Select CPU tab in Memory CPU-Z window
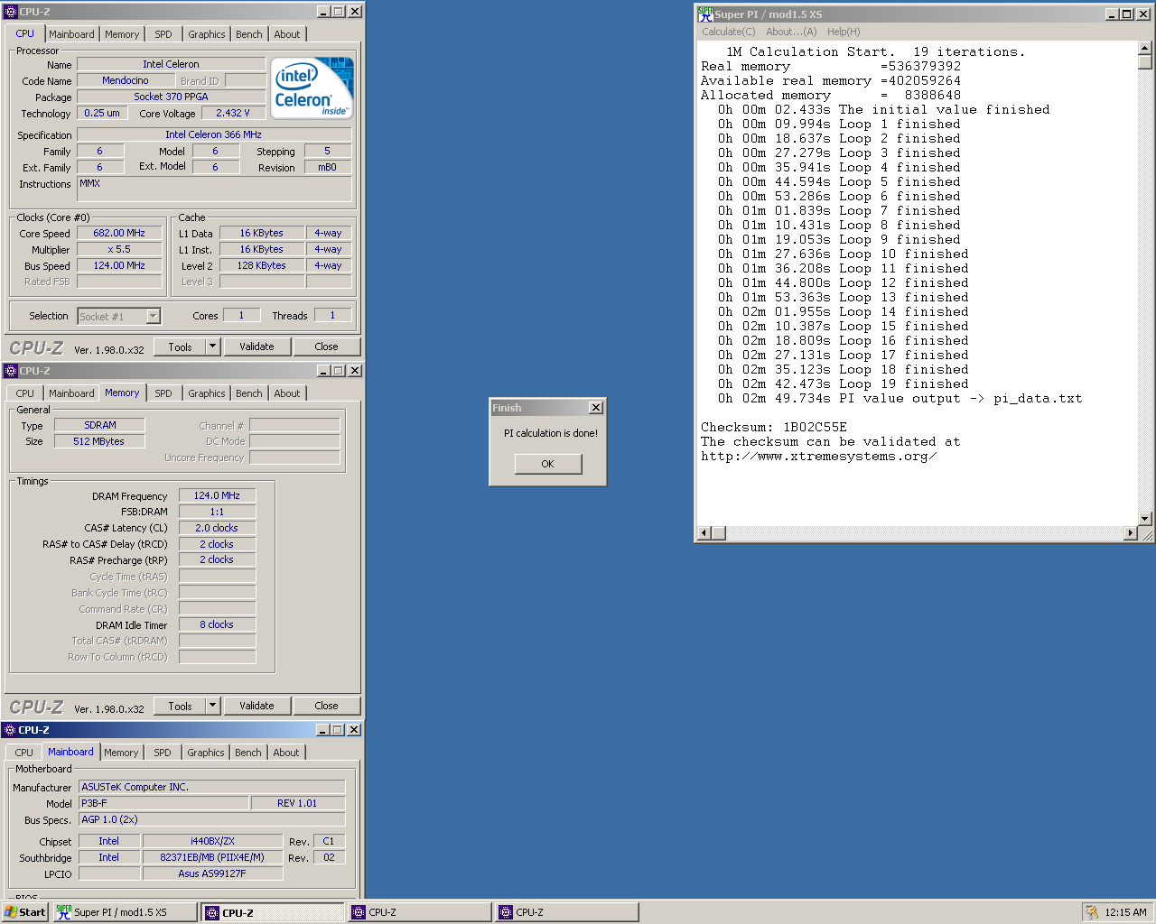 coord(25,393)
